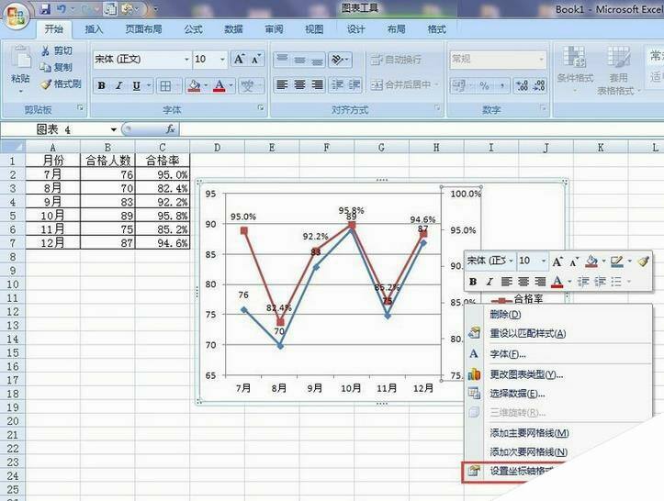Apply percent style in number group
The width and height of the screenshot is (664, 501).
point(484,86)
